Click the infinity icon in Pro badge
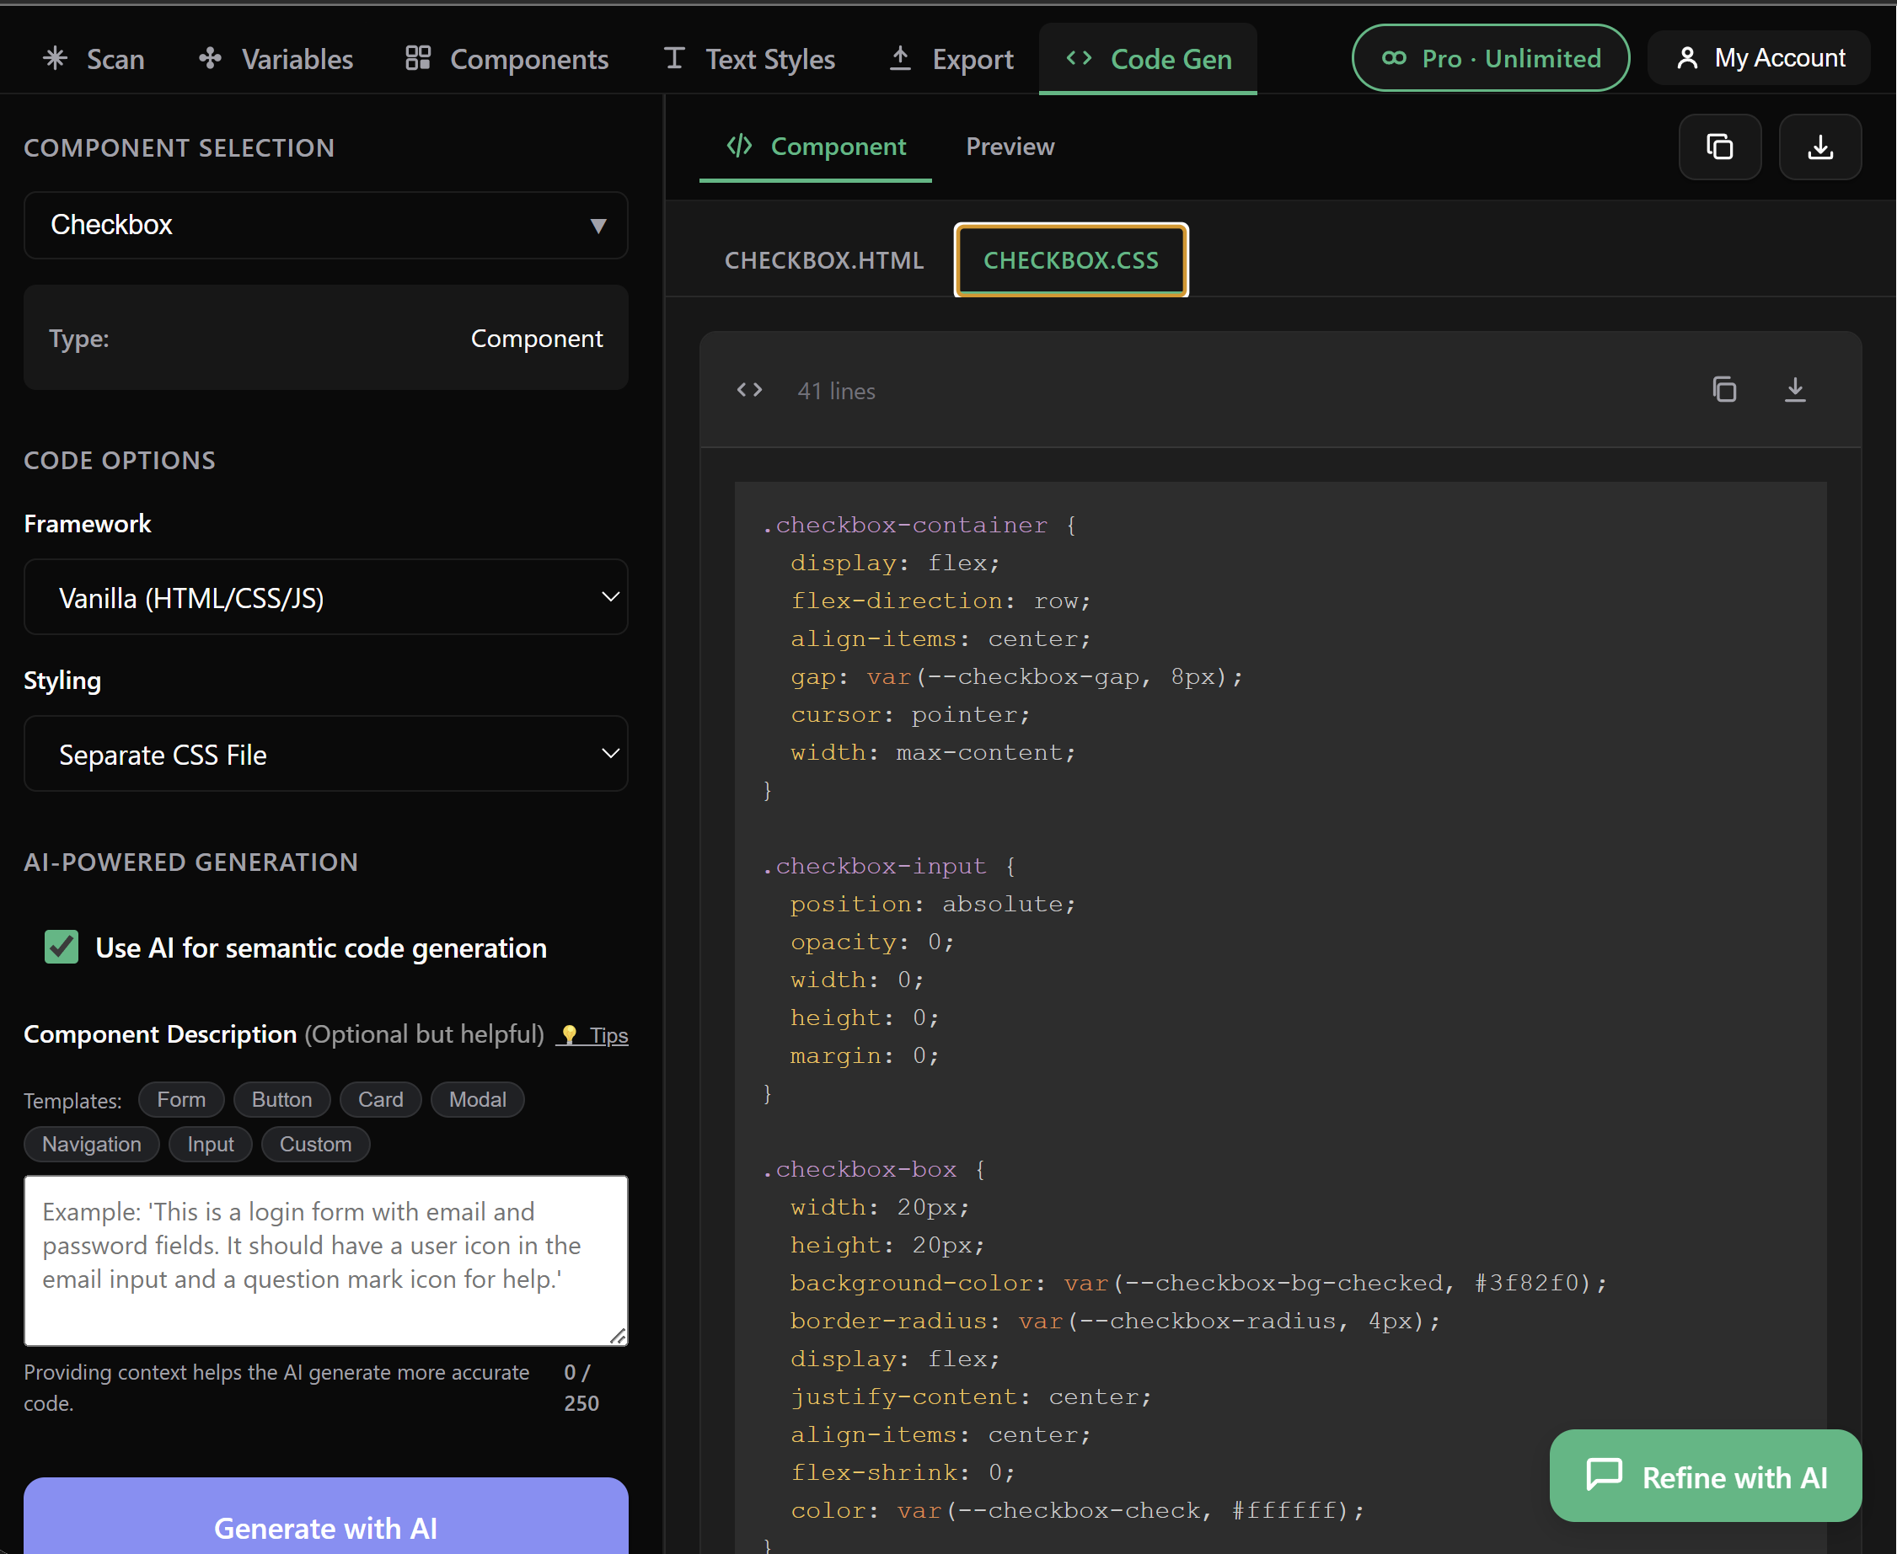Image resolution: width=1897 pixels, height=1554 pixels. pos(1394,58)
